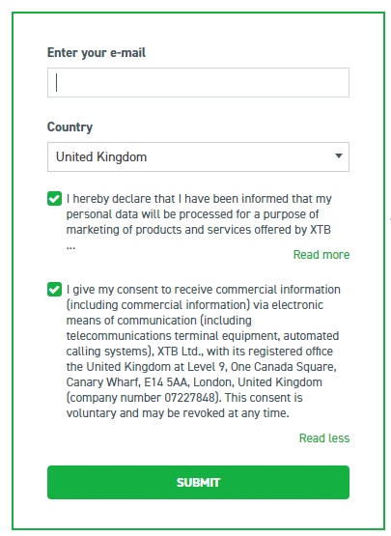Uncheck the commercial information consent checkbox
The height and width of the screenshot is (536, 391).
pyautogui.click(x=54, y=289)
